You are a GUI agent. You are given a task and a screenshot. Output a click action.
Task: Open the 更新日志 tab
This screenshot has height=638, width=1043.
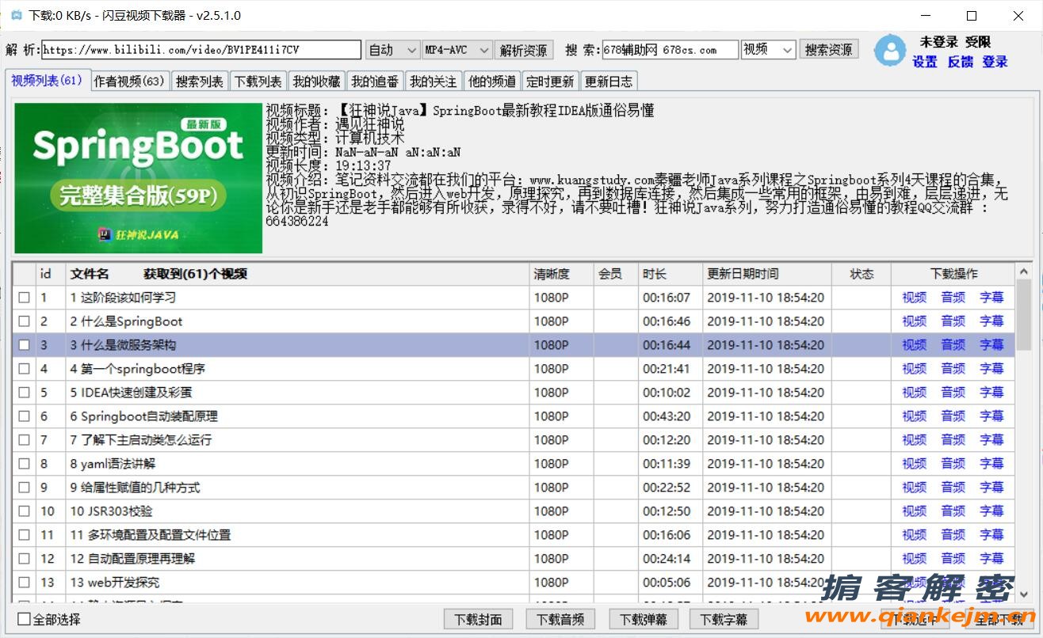point(608,82)
